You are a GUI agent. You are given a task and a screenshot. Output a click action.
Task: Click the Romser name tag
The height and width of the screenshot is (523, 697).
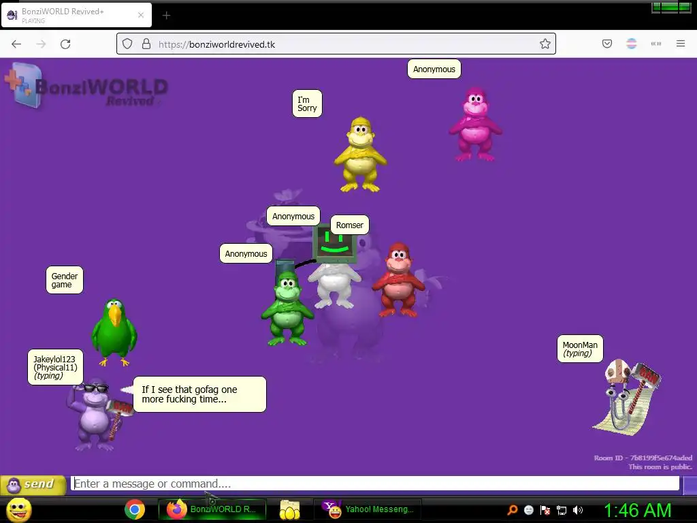(349, 225)
